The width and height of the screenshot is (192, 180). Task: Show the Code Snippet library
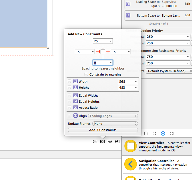(x=154, y=133)
